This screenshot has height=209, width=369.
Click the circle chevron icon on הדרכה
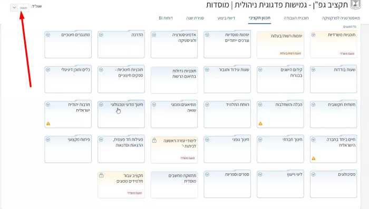pyautogui.click(x=101, y=35)
